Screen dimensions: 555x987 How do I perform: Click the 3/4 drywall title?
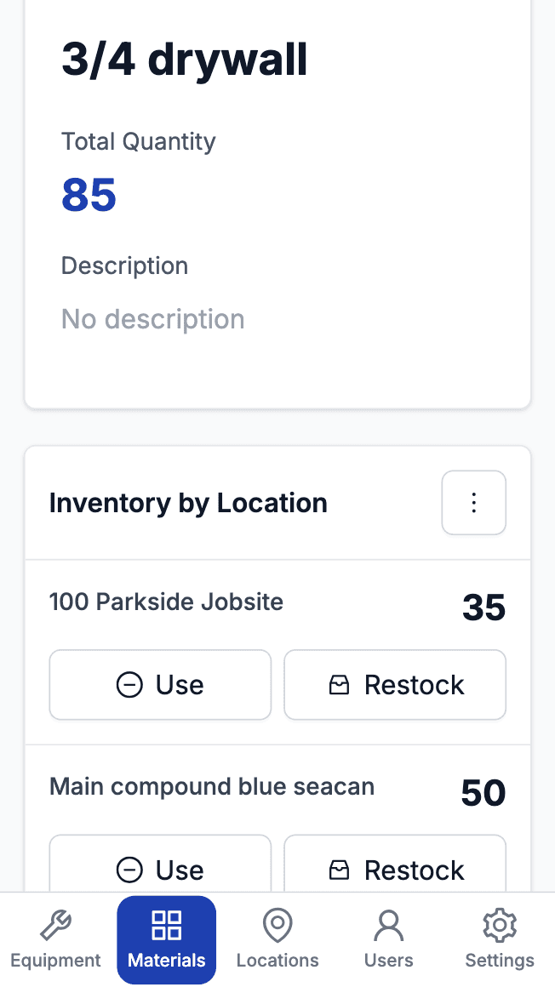point(184,58)
